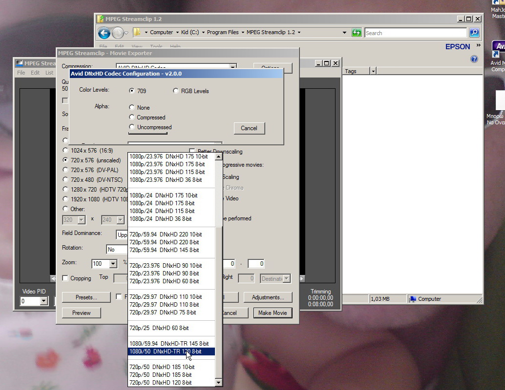Image resolution: width=505 pixels, height=390 pixels.
Task: Choose None for Alpha
Action: 132,107
